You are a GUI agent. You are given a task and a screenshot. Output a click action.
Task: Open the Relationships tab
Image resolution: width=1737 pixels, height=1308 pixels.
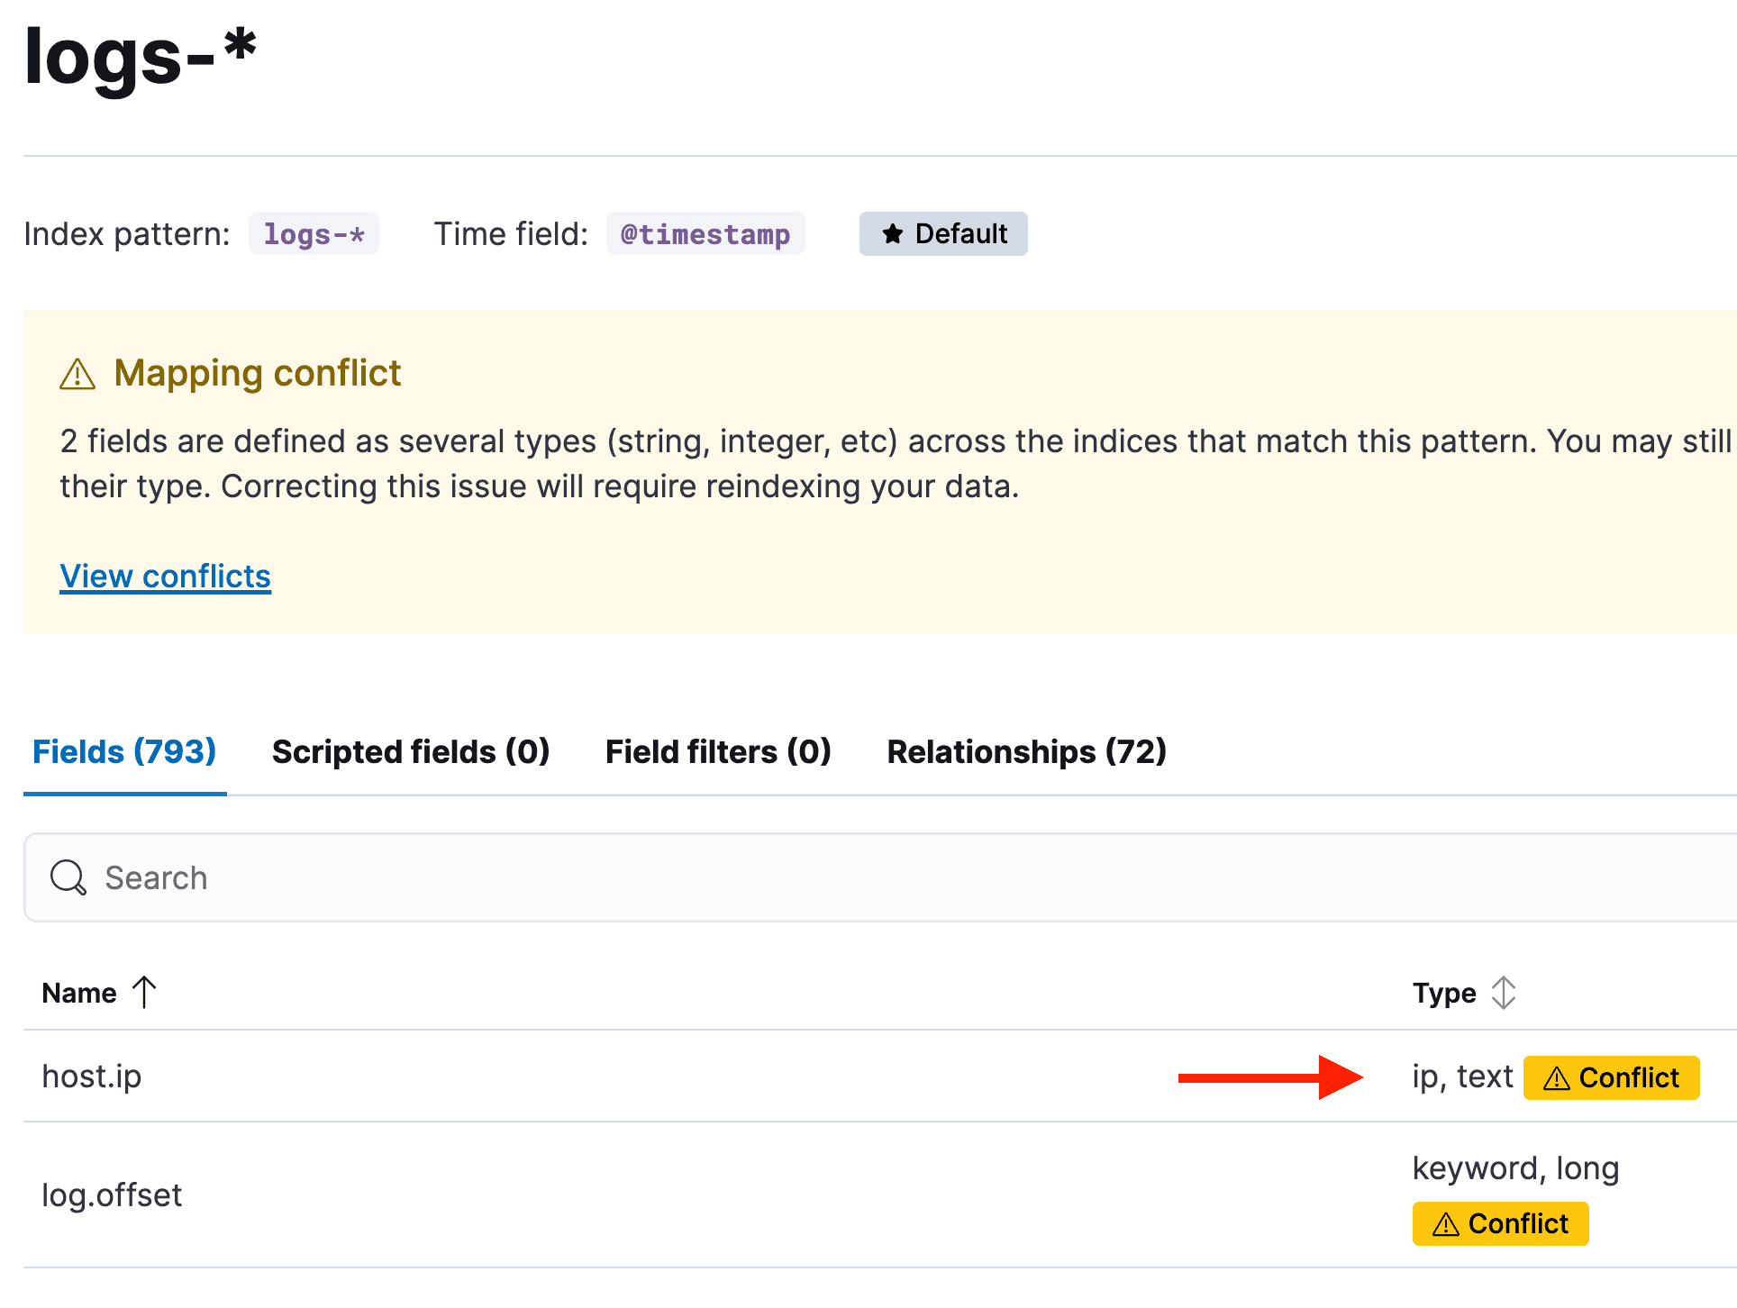point(1027,751)
